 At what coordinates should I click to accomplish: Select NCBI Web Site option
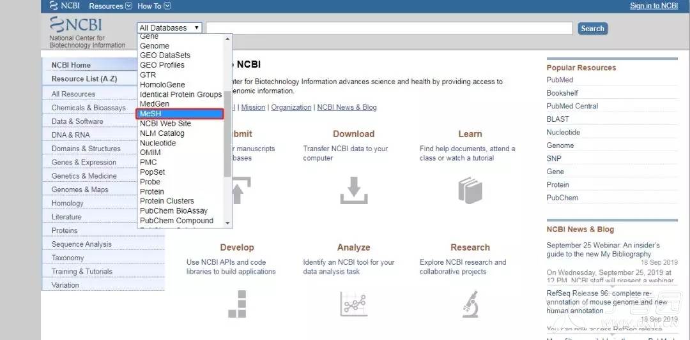(165, 124)
